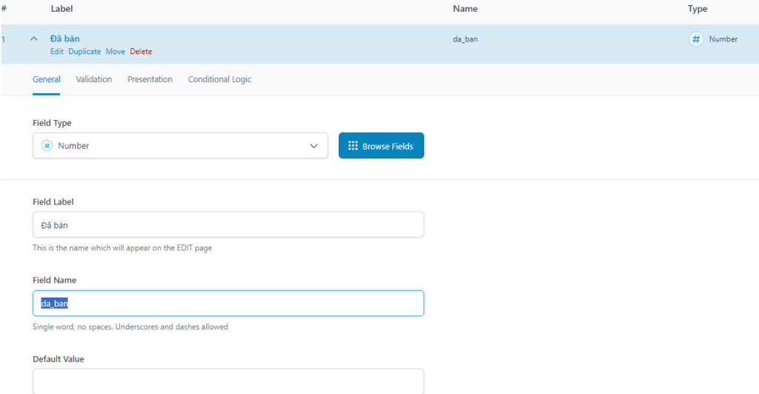
Task: Grab the row number 1 handle
Action: [4, 39]
